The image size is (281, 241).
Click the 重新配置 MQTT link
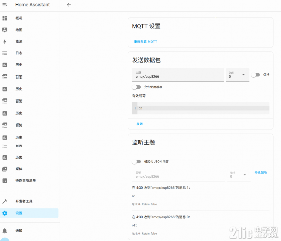[145, 42]
